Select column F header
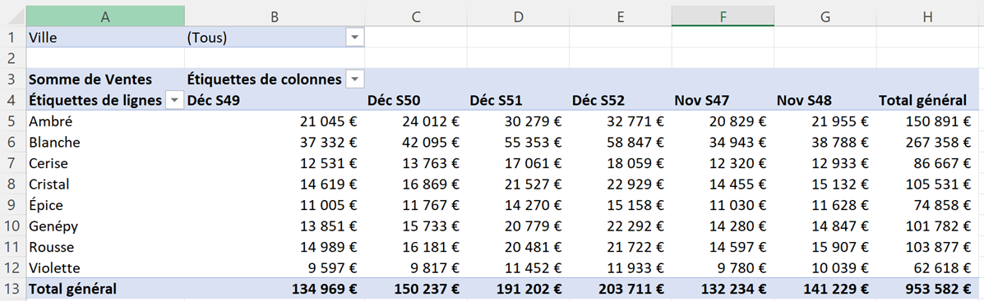The width and height of the screenshot is (984, 301). (x=723, y=19)
